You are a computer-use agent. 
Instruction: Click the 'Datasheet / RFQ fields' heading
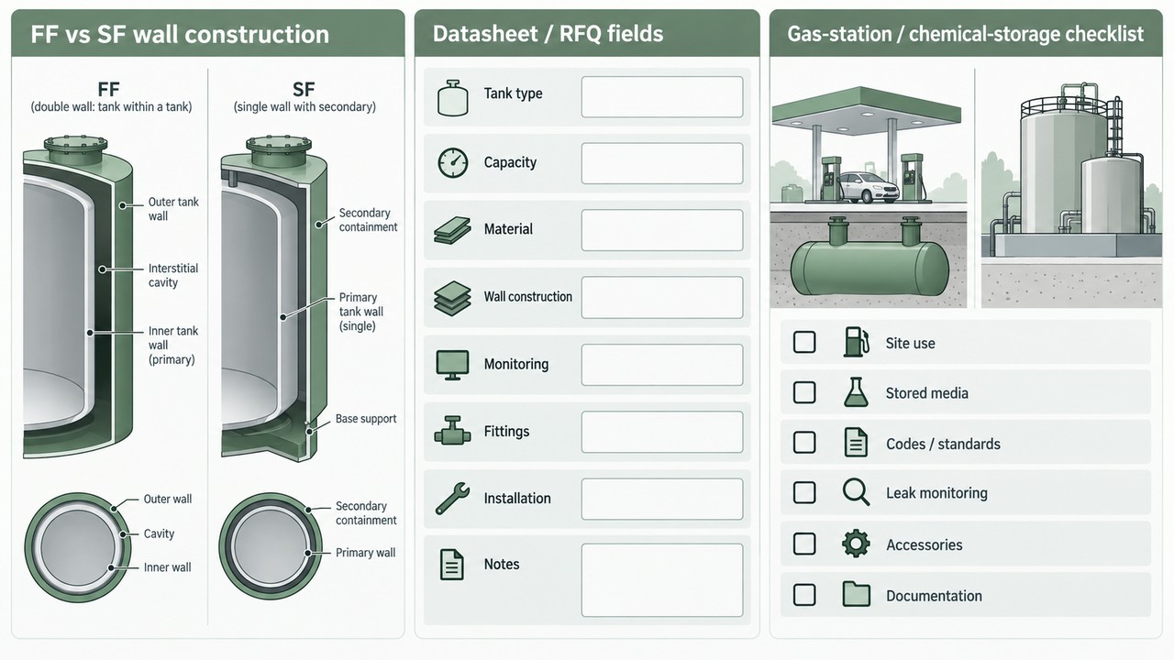[x=548, y=35]
